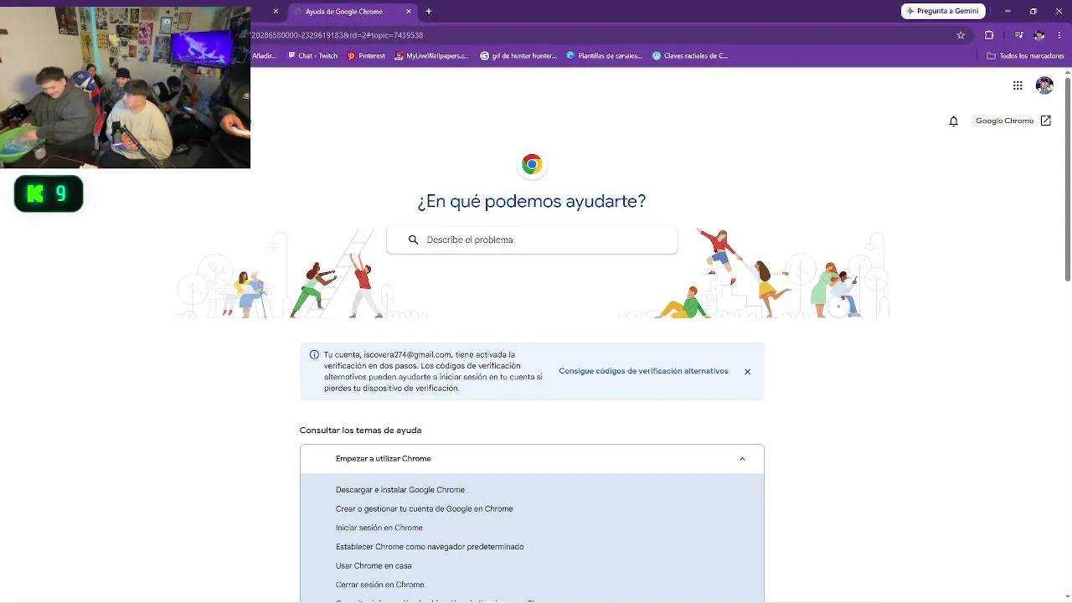Open a new browser tab
The width and height of the screenshot is (1072, 603).
(429, 12)
